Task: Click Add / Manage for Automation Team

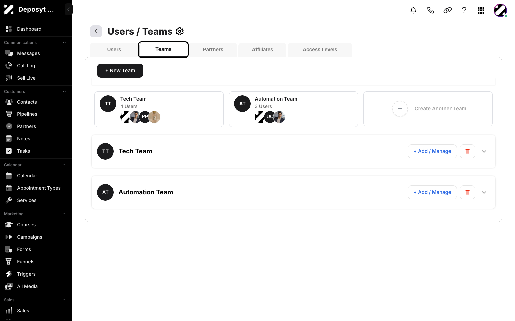Action: click(432, 192)
